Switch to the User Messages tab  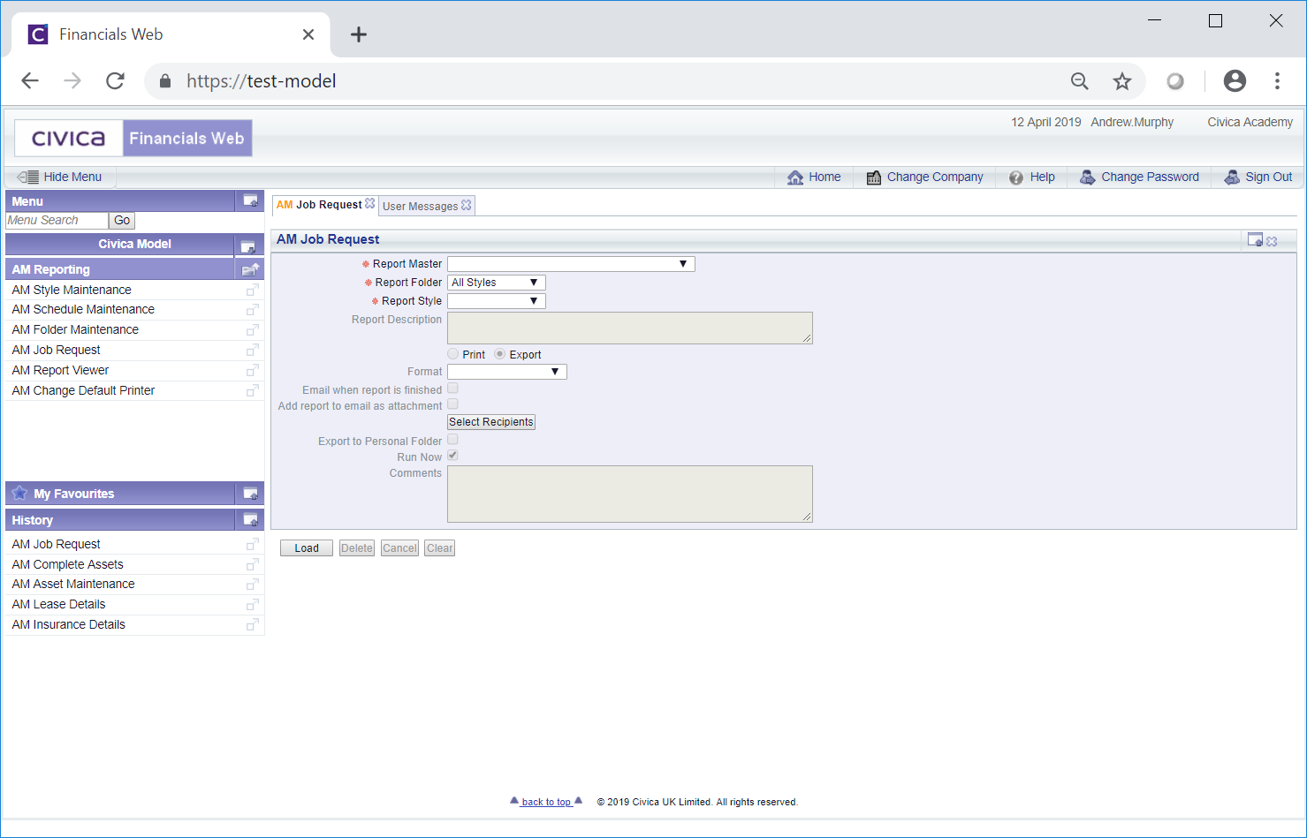point(421,206)
